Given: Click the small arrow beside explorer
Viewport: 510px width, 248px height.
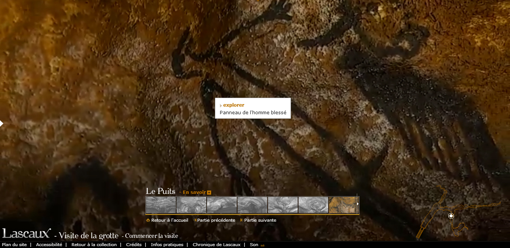Looking at the screenshot, I should [x=221, y=106].
